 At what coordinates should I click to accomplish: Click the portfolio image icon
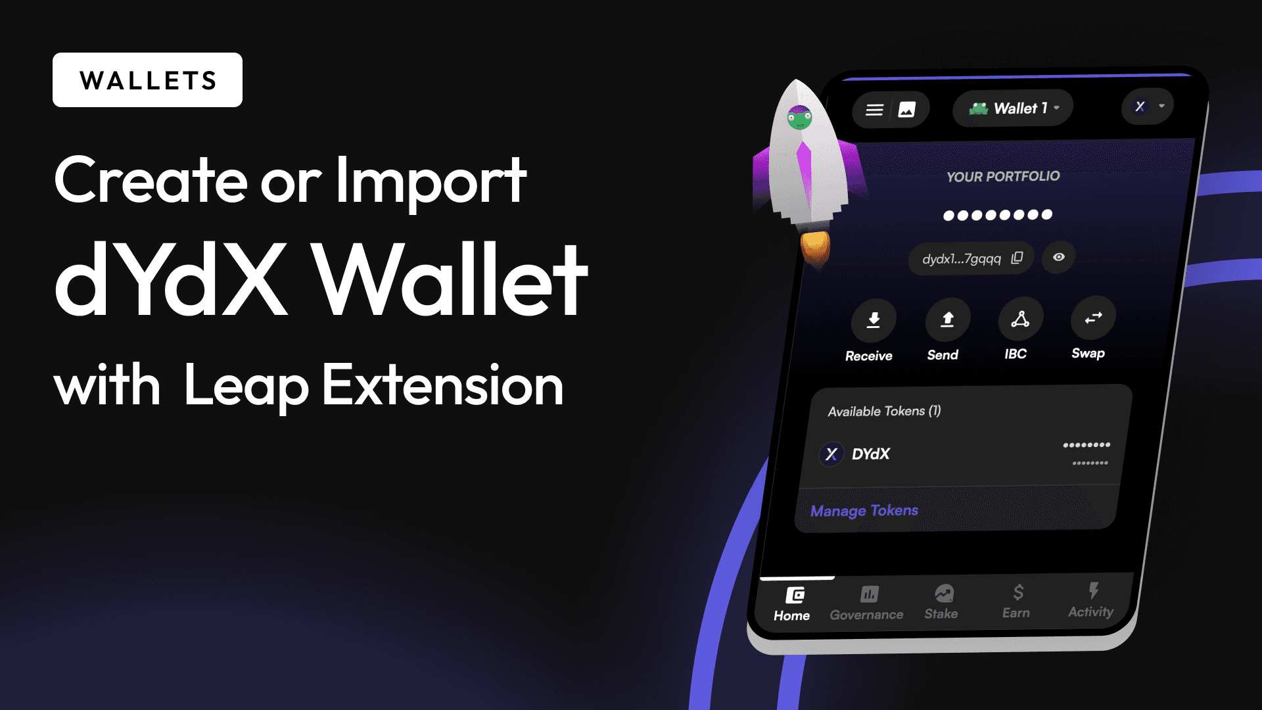[908, 108]
